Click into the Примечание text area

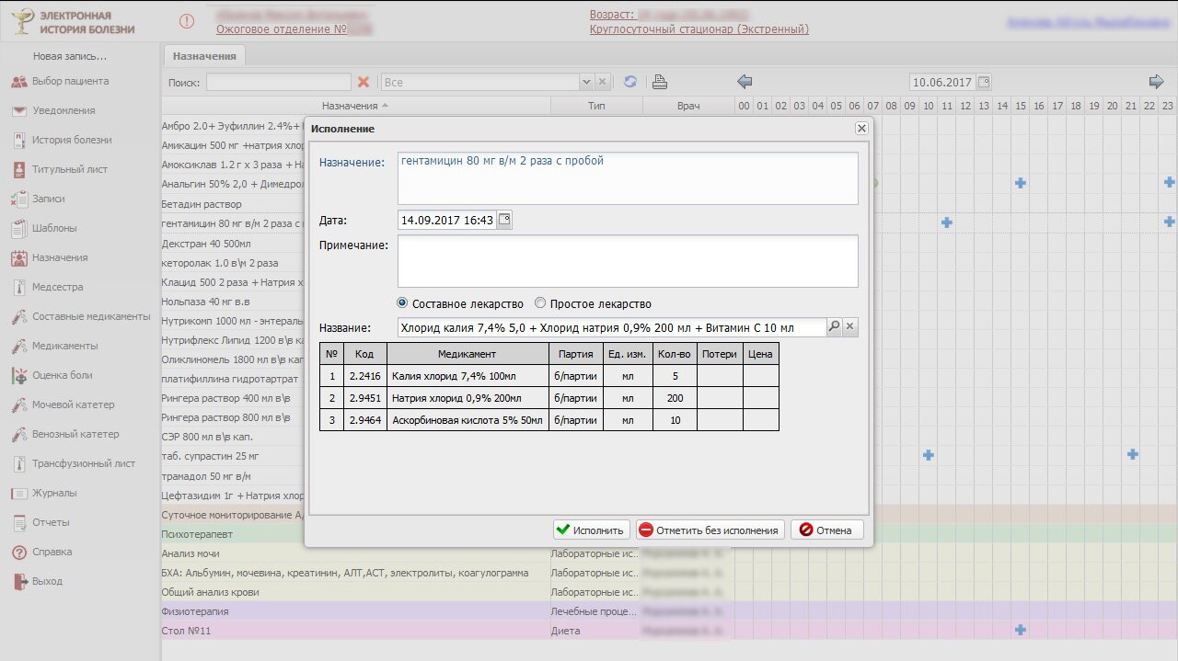tap(628, 261)
